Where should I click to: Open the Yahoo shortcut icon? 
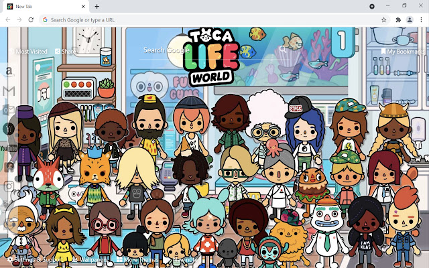click(9, 129)
